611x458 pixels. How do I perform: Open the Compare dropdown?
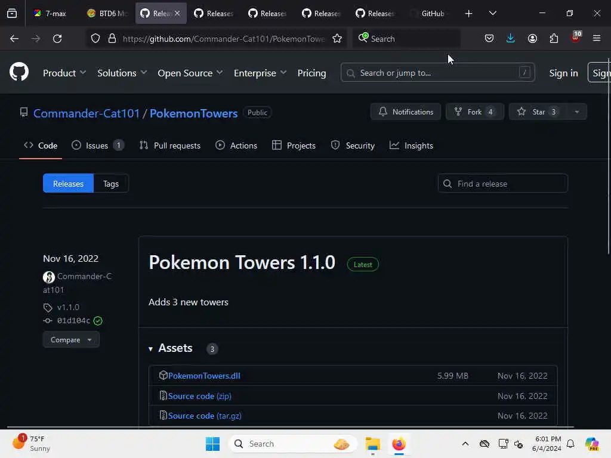pyautogui.click(x=71, y=339)
